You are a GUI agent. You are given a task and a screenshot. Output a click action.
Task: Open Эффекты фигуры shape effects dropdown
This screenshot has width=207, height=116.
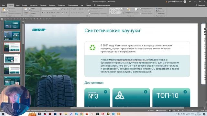coord(147,14)
